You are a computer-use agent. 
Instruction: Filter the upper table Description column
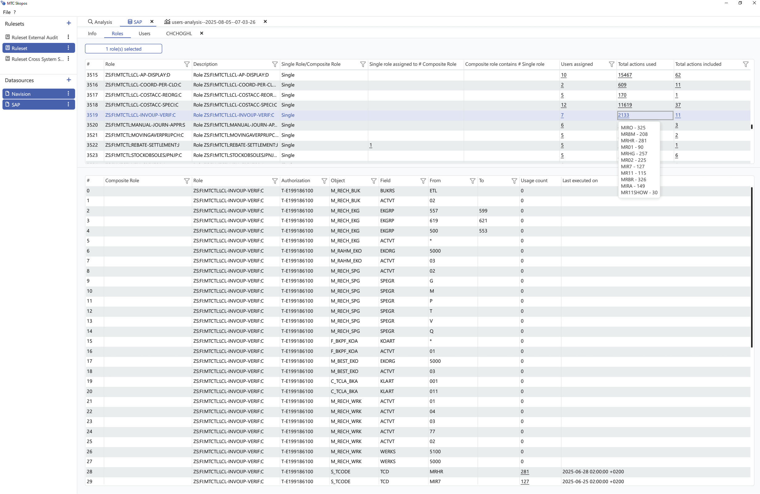pyautogui.click(x=275, y=64)
